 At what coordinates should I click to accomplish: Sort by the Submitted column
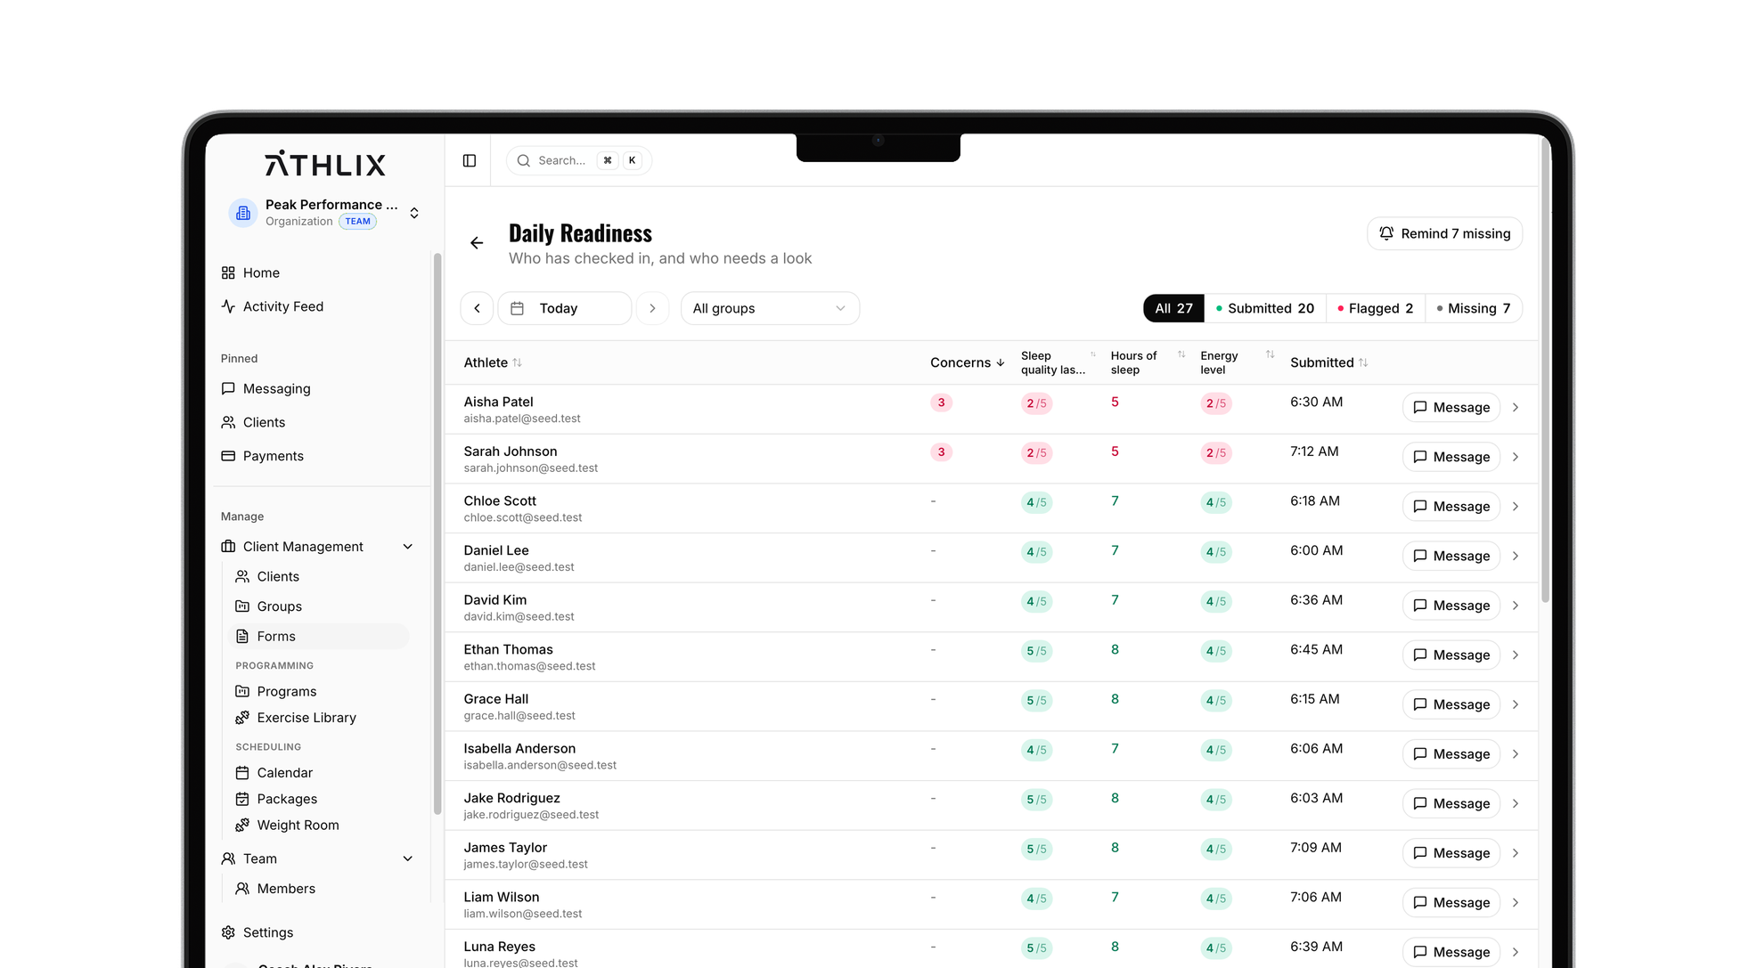pyautogui.click(x=1328, y=362)
